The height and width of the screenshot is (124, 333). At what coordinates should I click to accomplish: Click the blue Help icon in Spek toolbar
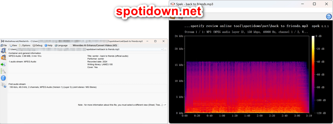click(x=328, y=16)
